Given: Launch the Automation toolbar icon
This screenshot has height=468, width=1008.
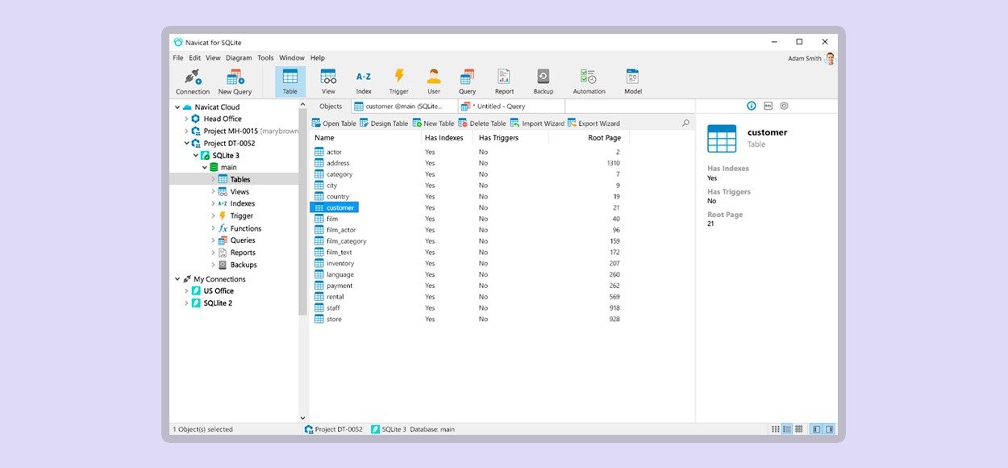Looking at the screenshot, I should [x=589, y=81].
